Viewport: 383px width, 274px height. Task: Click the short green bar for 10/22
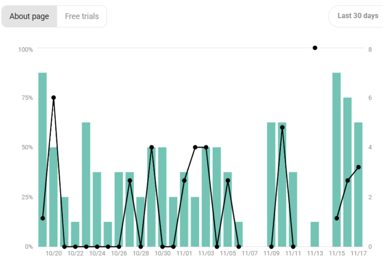(75, 234)
